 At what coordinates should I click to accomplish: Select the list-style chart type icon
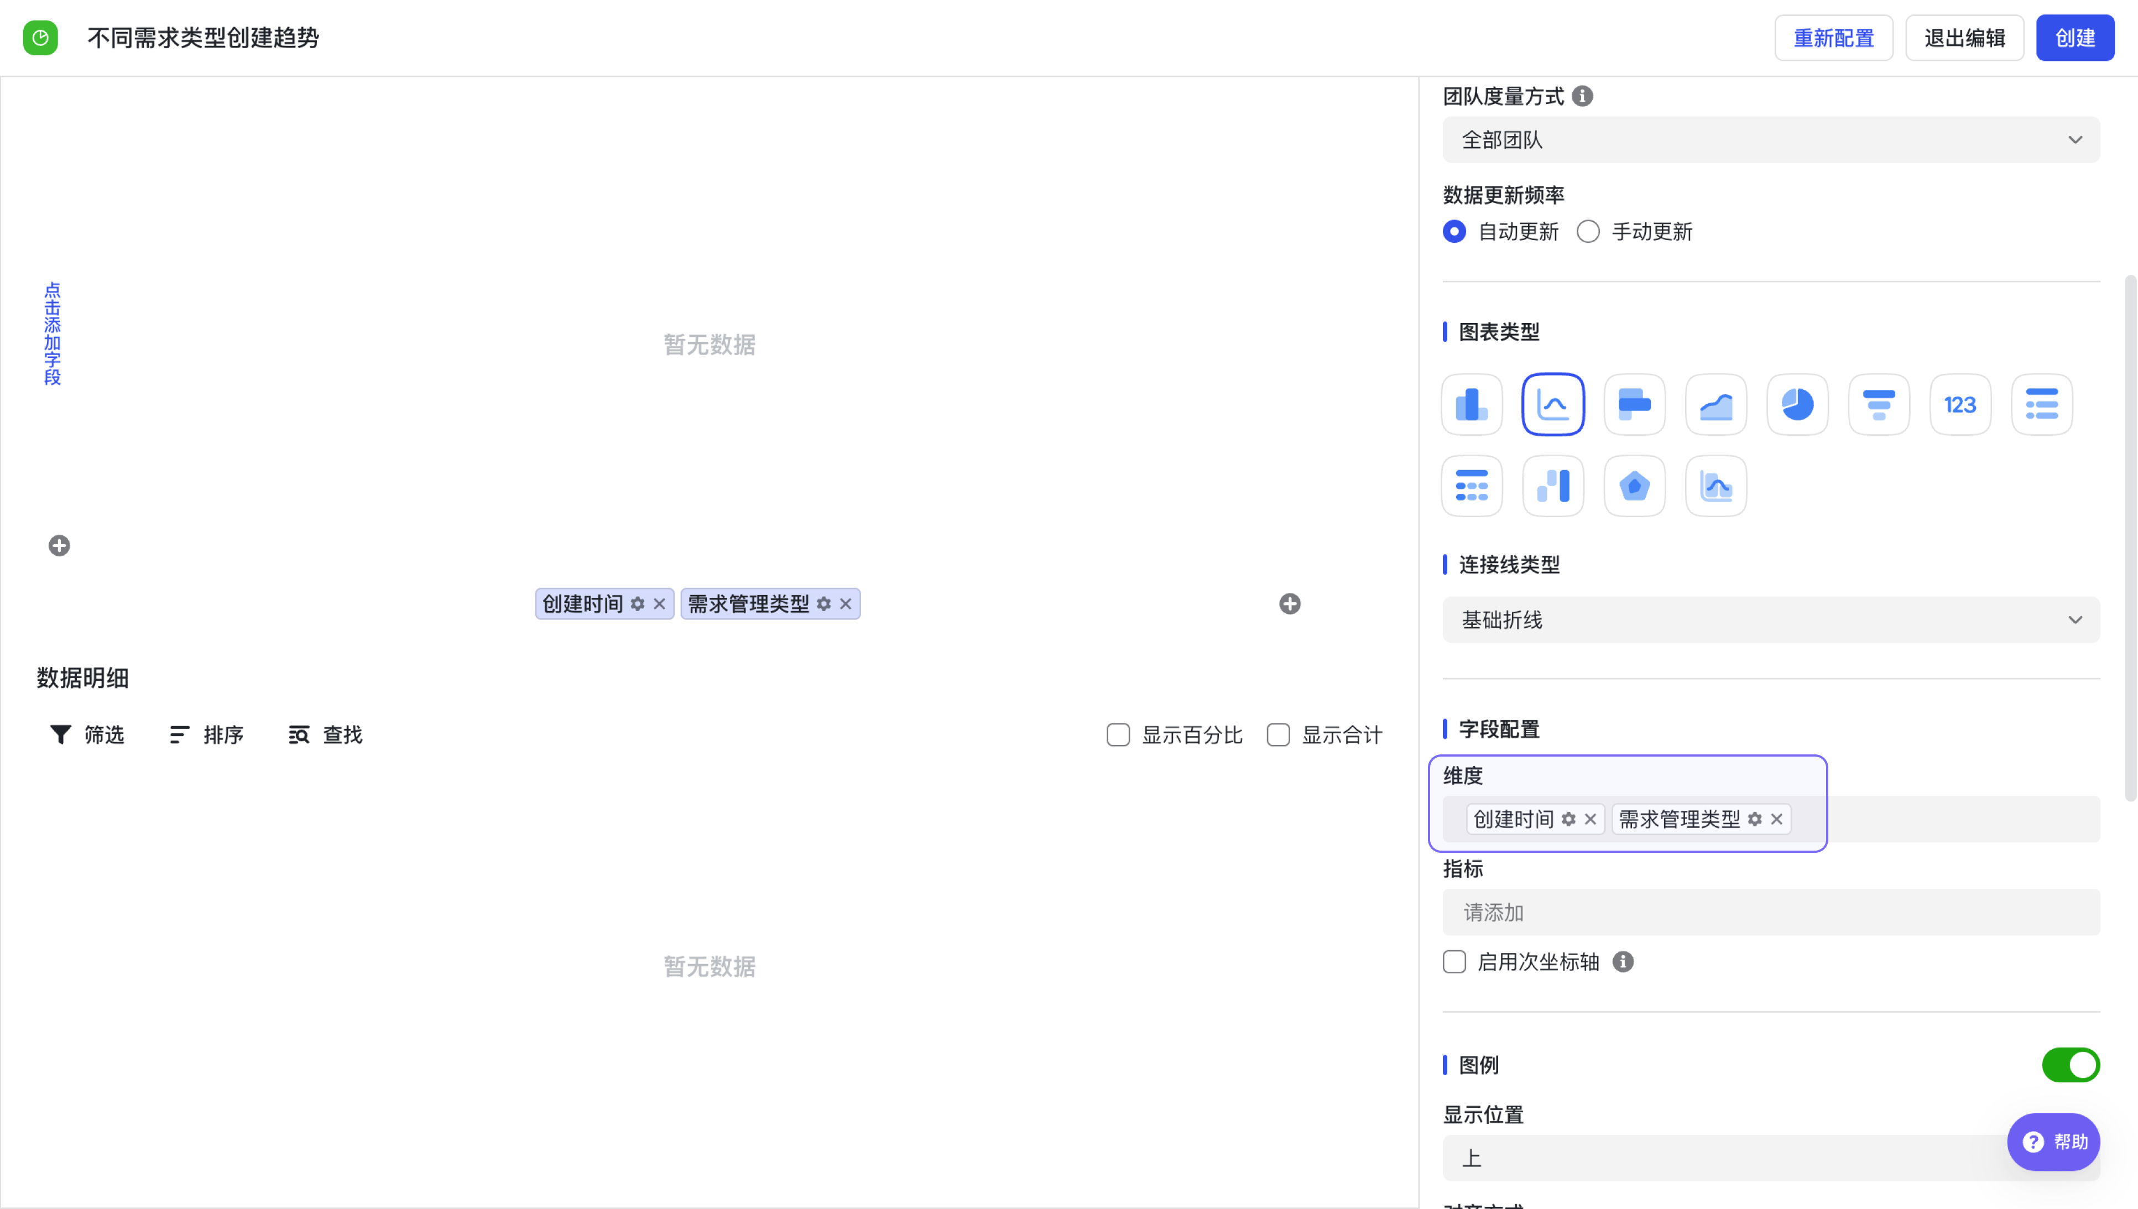click(x=2041, y=404)
